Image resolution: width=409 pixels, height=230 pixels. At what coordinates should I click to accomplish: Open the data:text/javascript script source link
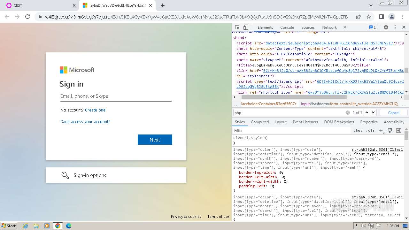[x=329, y=43]
